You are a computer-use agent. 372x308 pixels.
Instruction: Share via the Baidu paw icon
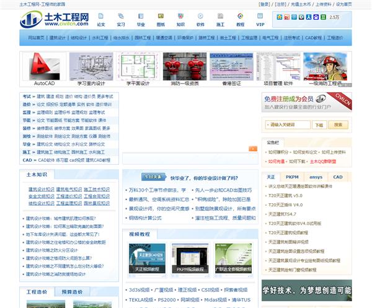316,17
